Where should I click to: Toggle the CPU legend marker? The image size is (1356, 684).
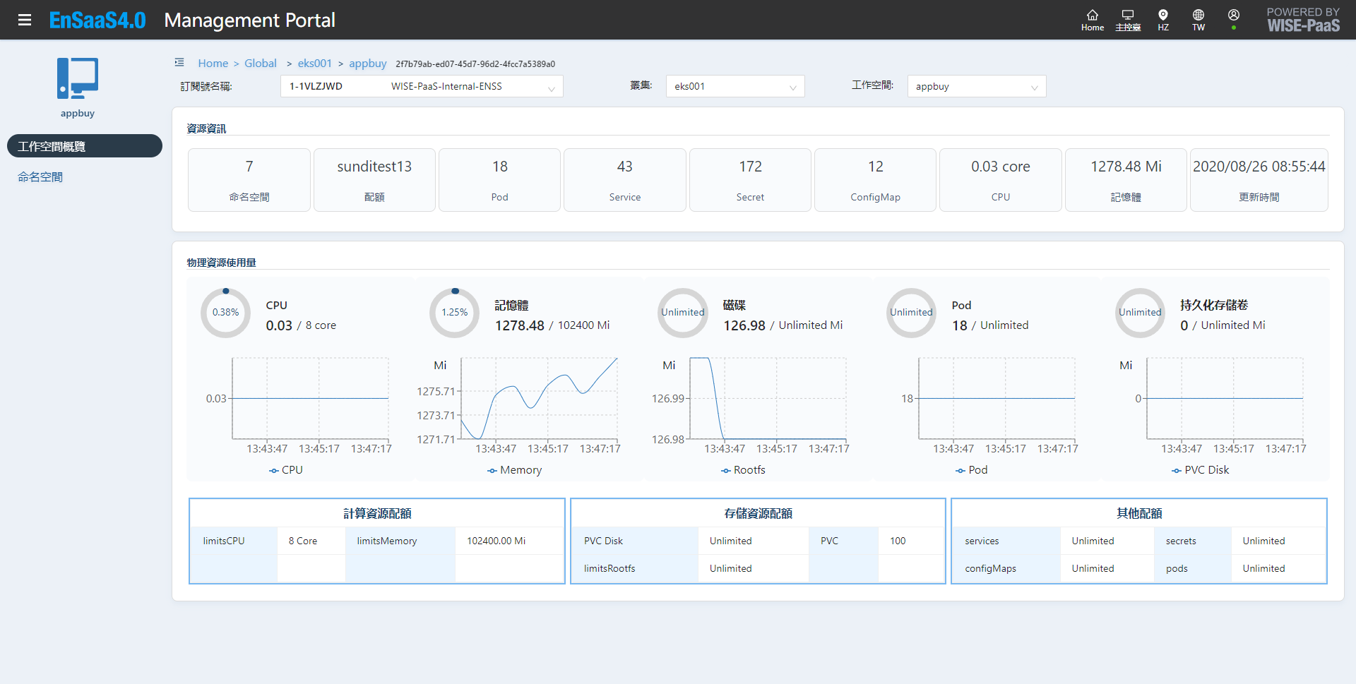(274, 470)
